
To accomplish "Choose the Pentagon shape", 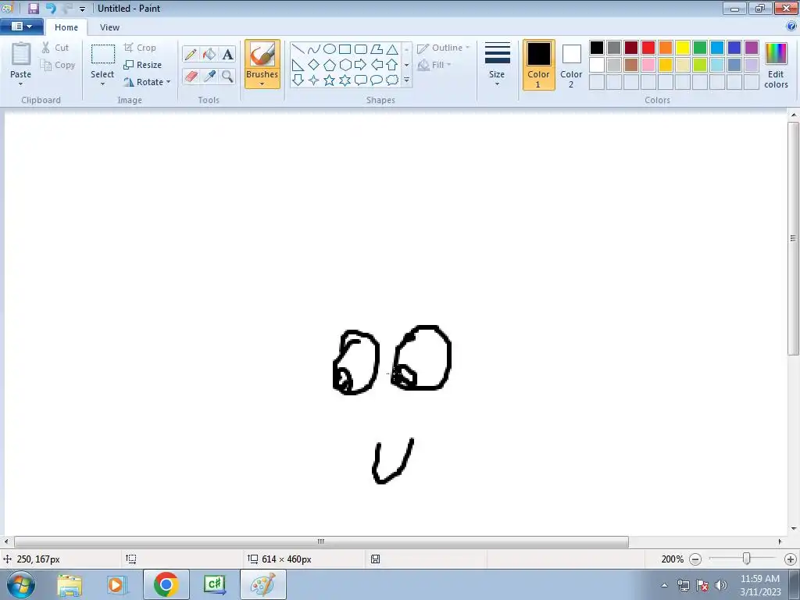I will pyautogui.click(x=330, y=65).
